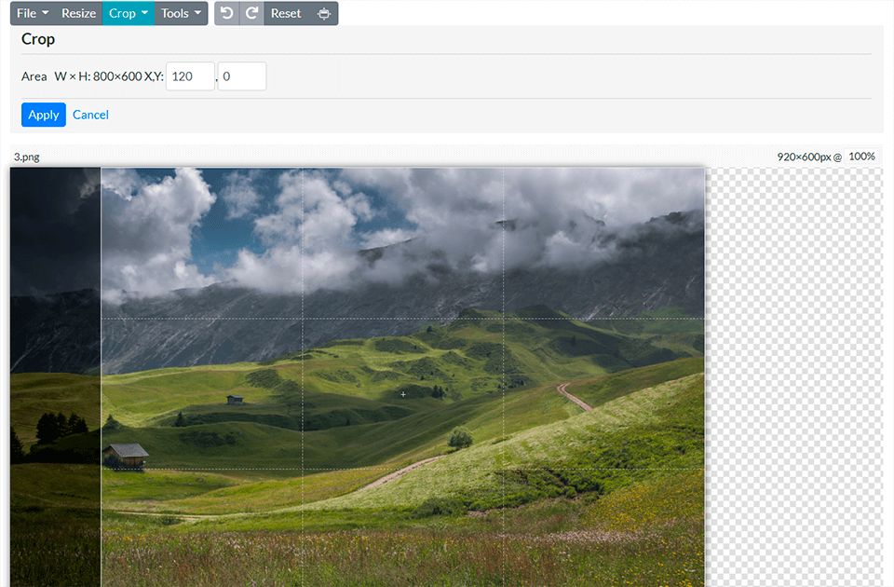This screenshot has width=894, height=587.
Task: Redo the last action
Action: click(x=251, y=13)
